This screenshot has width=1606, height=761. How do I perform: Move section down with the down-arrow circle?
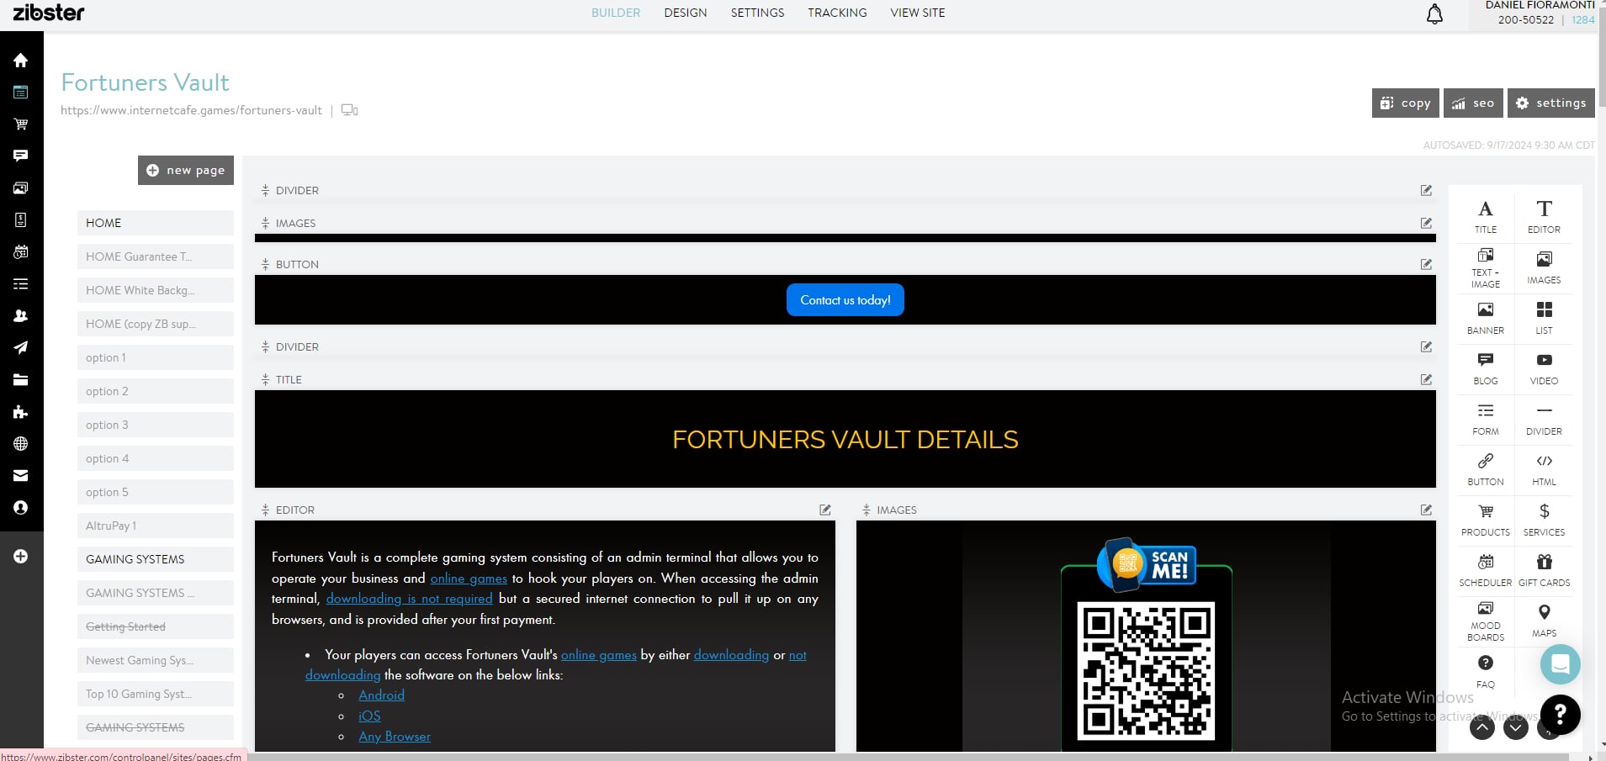(1516, 727)
